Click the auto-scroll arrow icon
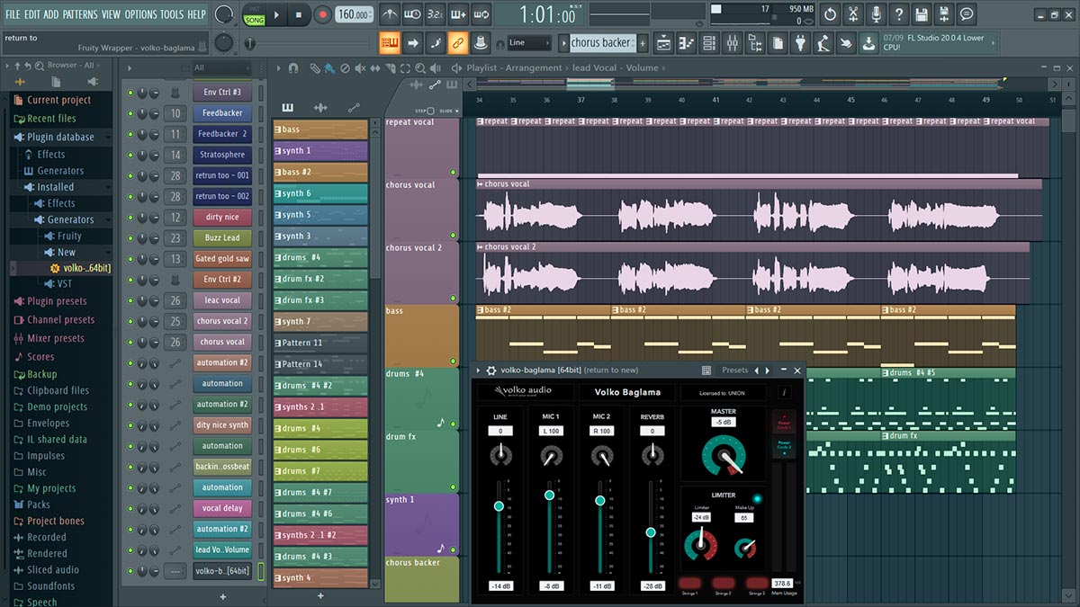Viewport: 1080px width, 607px height. coord(413,42)
